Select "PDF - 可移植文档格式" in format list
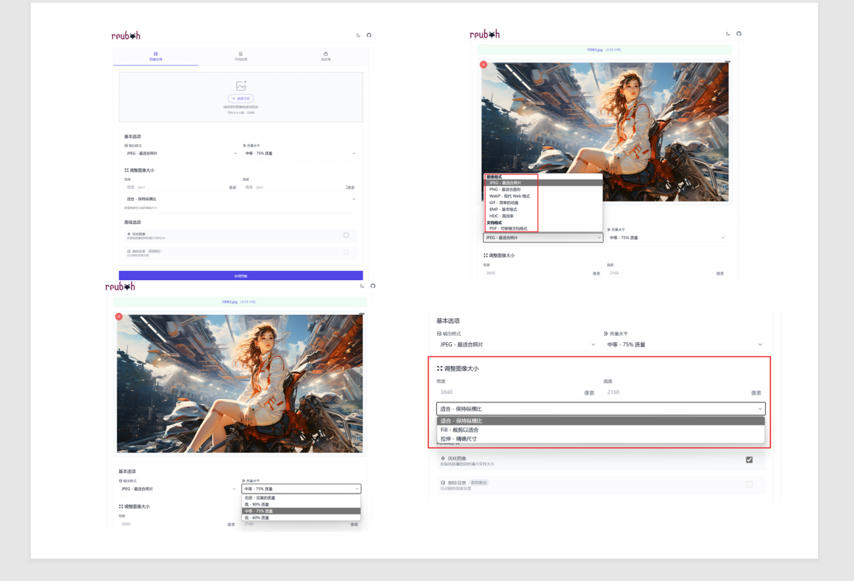This screenshot has height=581, width=854. [x=508, y=228]
